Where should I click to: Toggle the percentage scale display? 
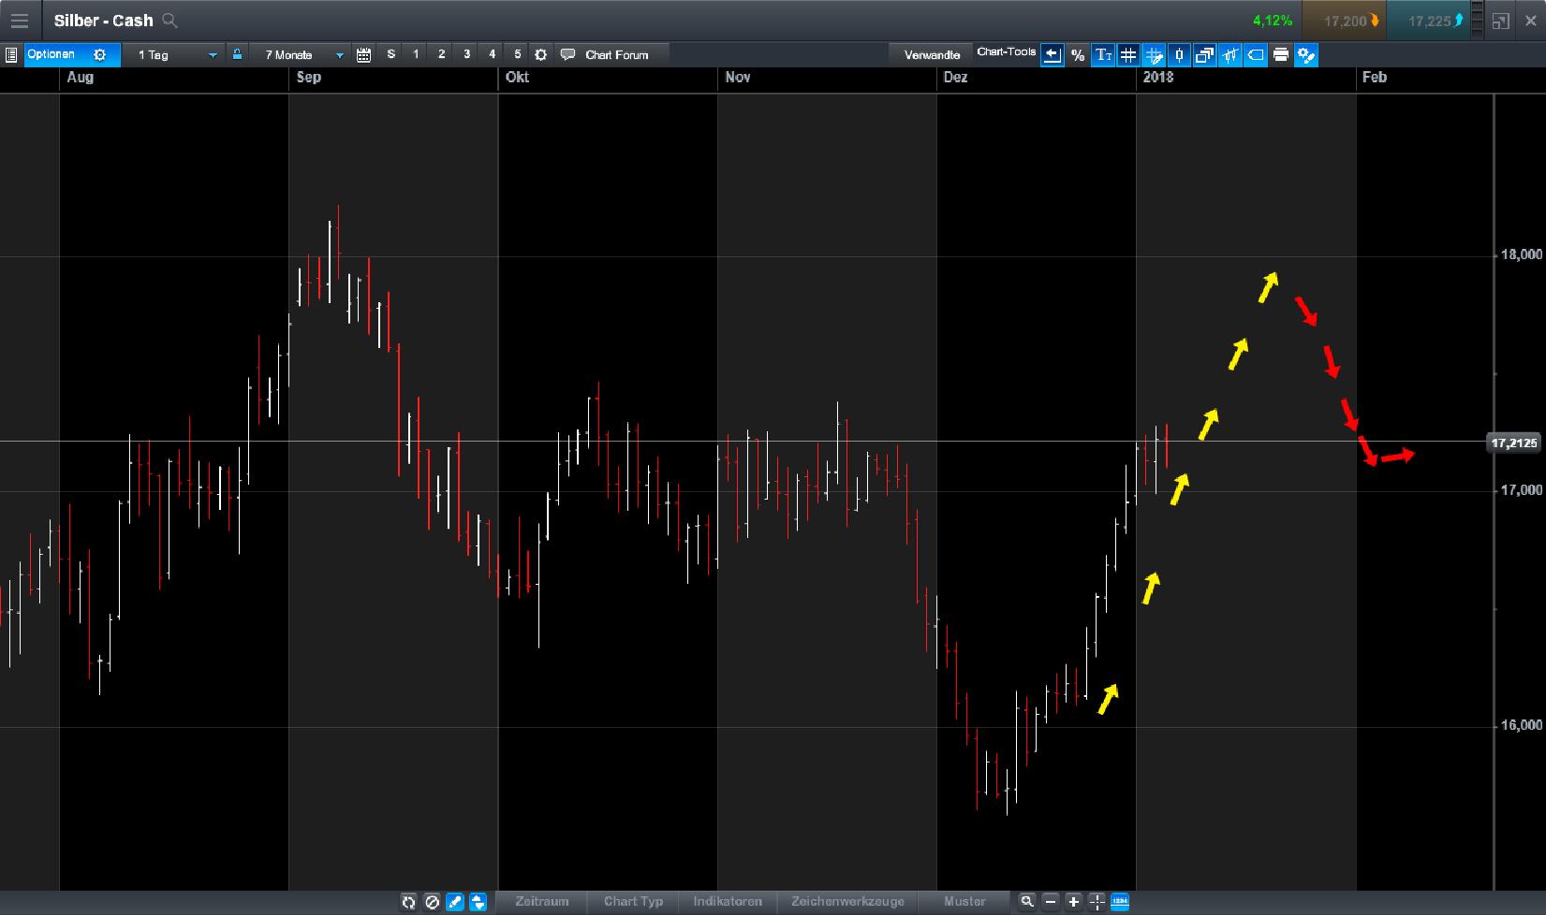point(1078,54)
